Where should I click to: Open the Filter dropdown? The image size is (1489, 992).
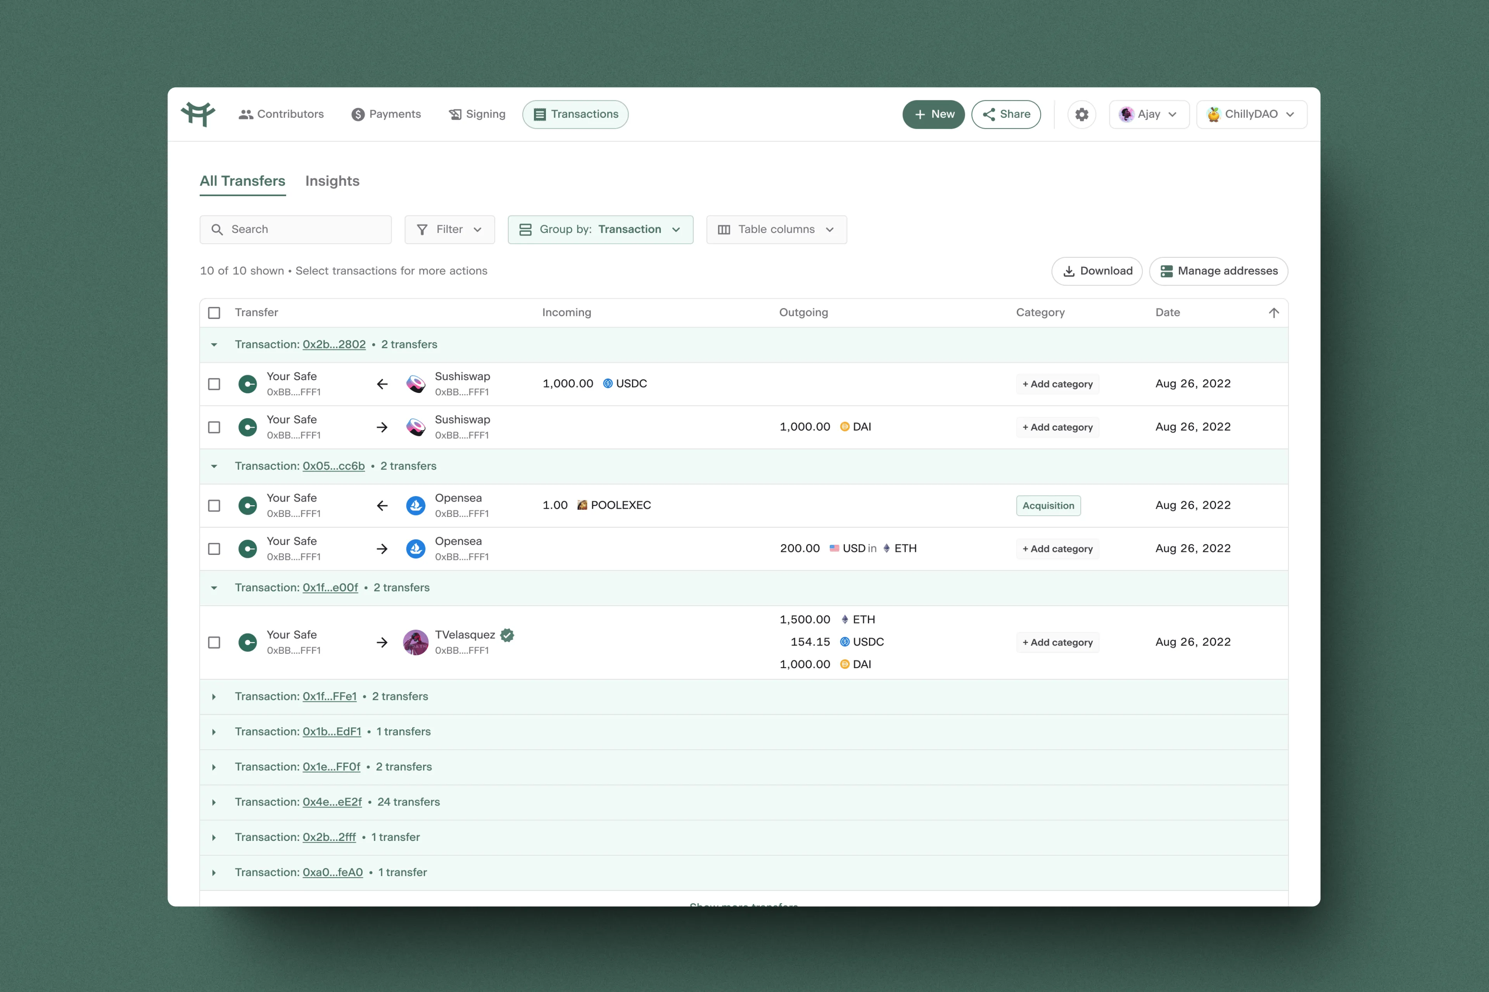(449, 230)
